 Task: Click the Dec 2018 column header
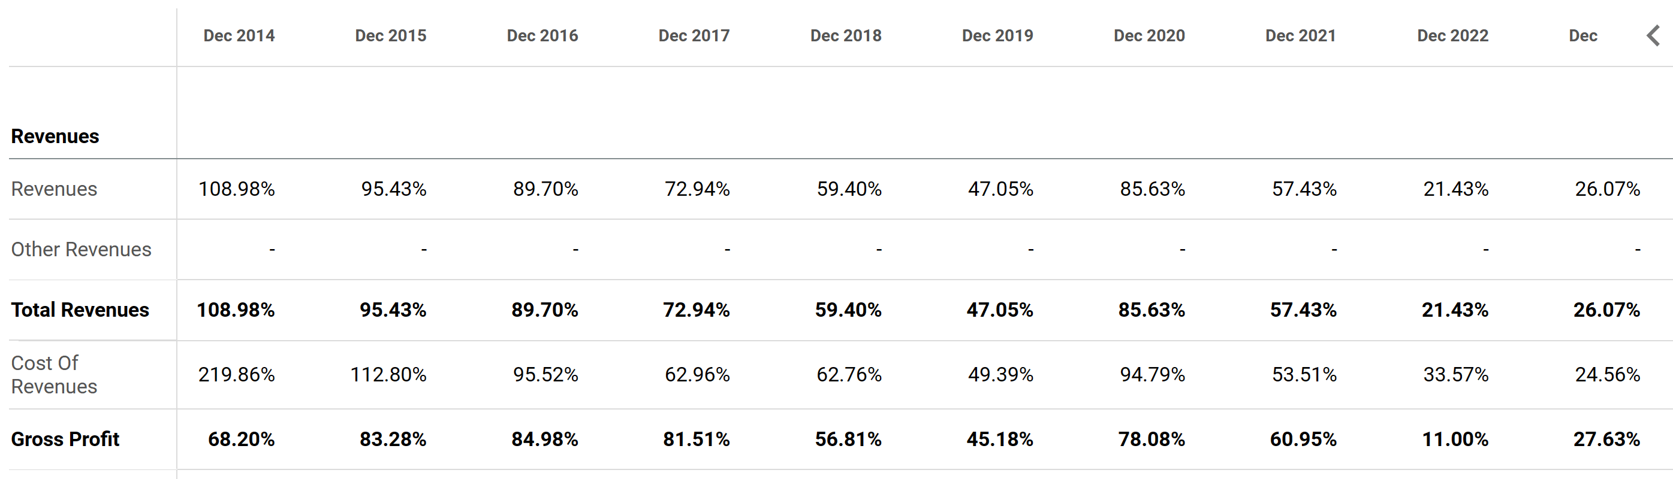tap(846, 36)
